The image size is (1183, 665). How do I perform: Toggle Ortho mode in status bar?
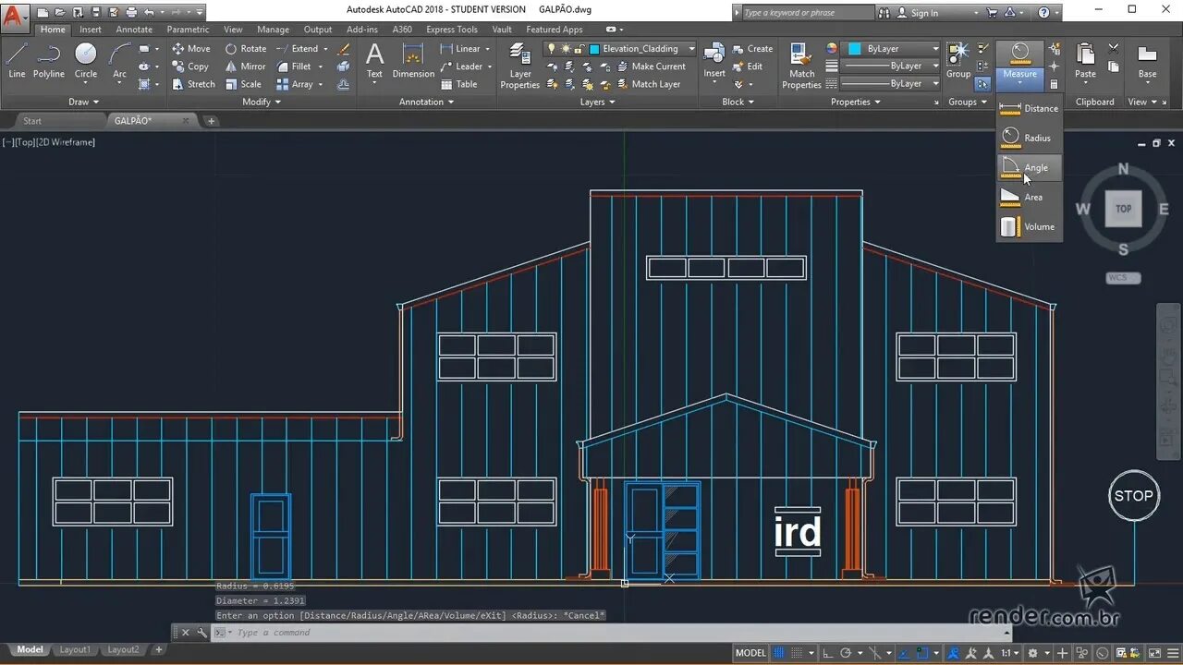tap(827, 653)
